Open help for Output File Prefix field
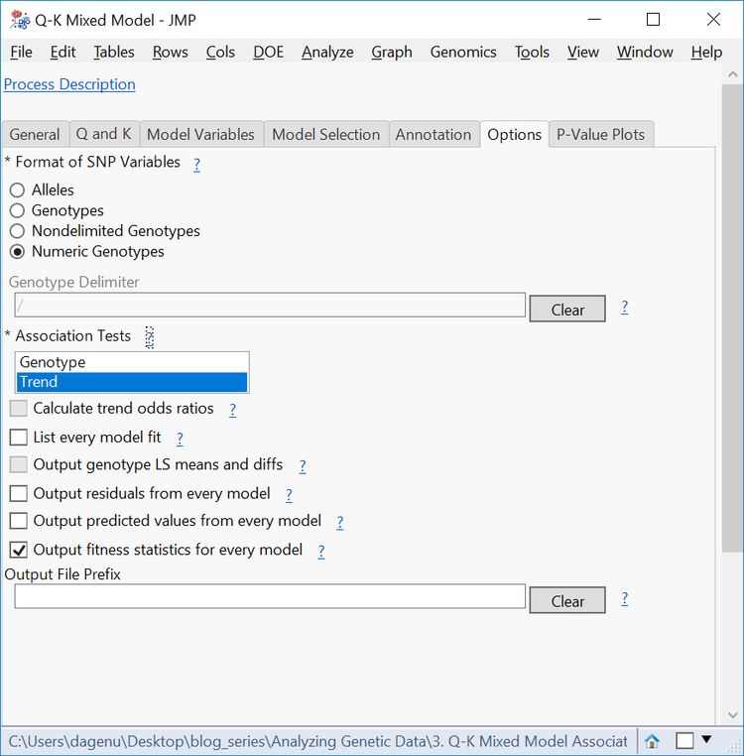Viewport: 744px width, 756px height. coord(624,598)
